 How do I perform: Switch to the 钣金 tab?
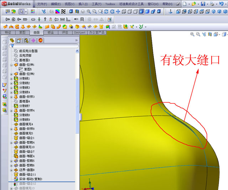click(51, 32)
